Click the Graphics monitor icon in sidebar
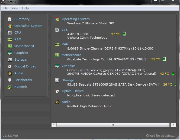Viewport: 180px width, 140px height. point(10,53)
